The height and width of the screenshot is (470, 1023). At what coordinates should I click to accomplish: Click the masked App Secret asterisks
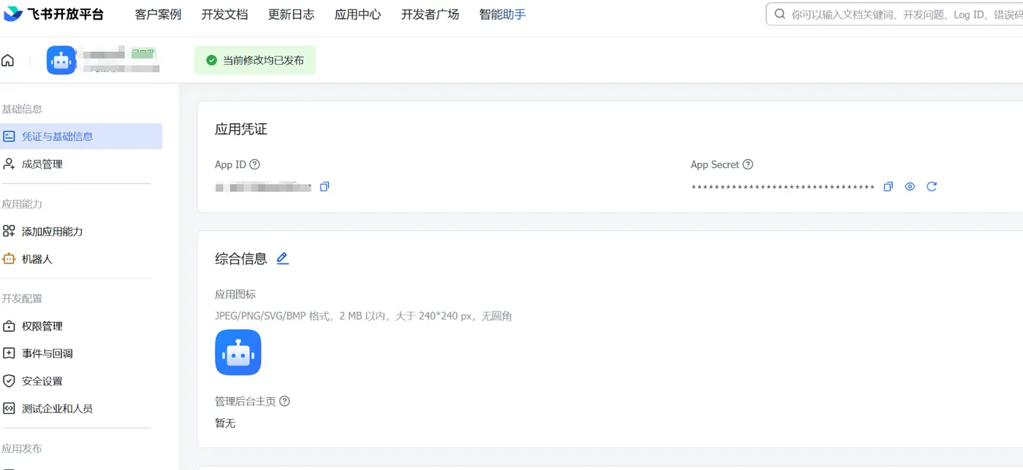coord(783,188)
